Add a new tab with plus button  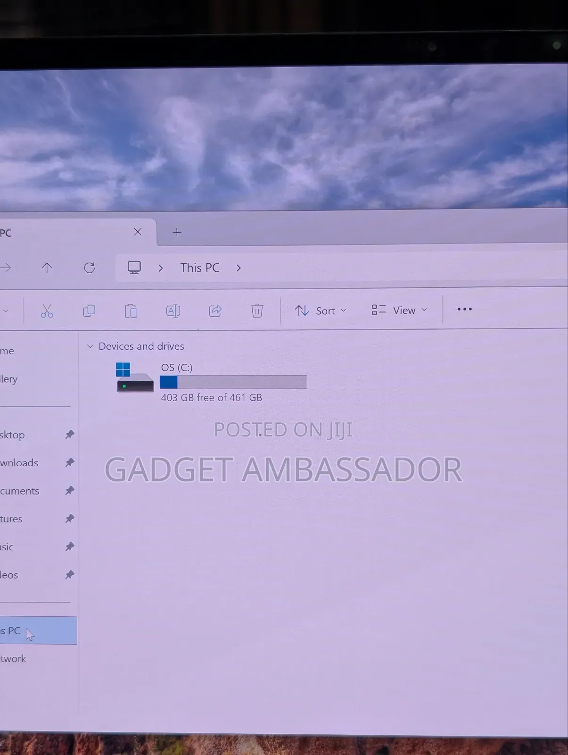coord(177,232)
